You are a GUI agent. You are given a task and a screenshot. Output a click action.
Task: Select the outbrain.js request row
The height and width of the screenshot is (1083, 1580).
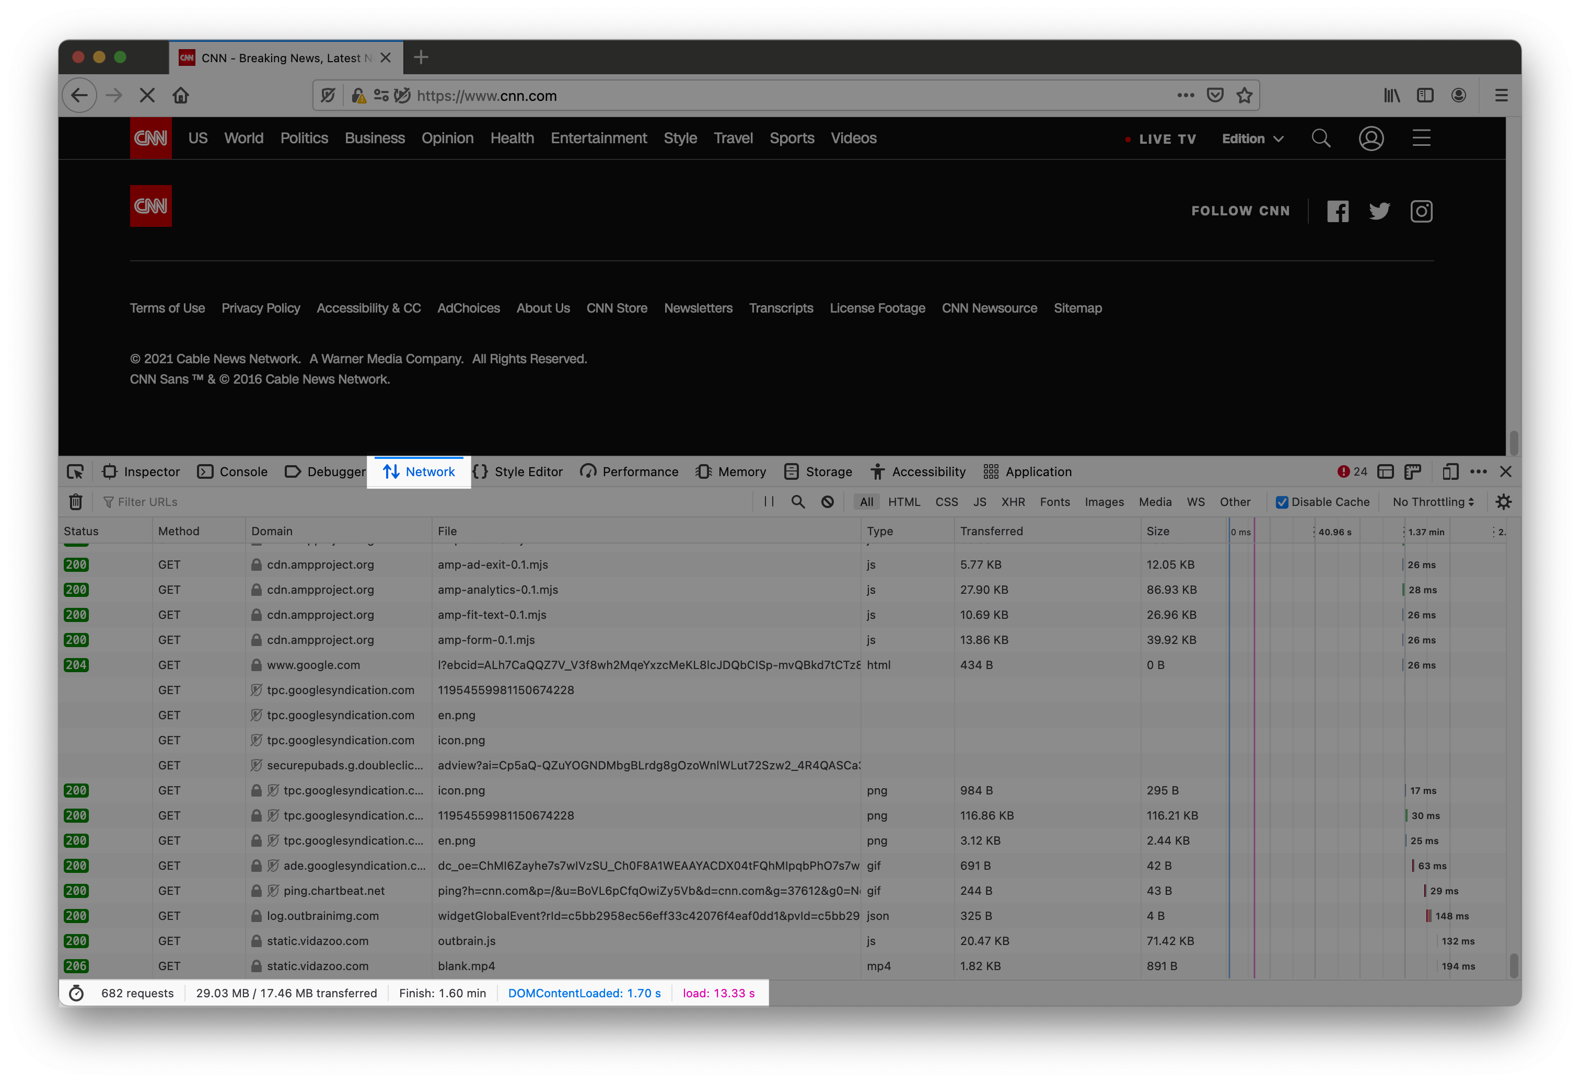(x=782, y=941)
